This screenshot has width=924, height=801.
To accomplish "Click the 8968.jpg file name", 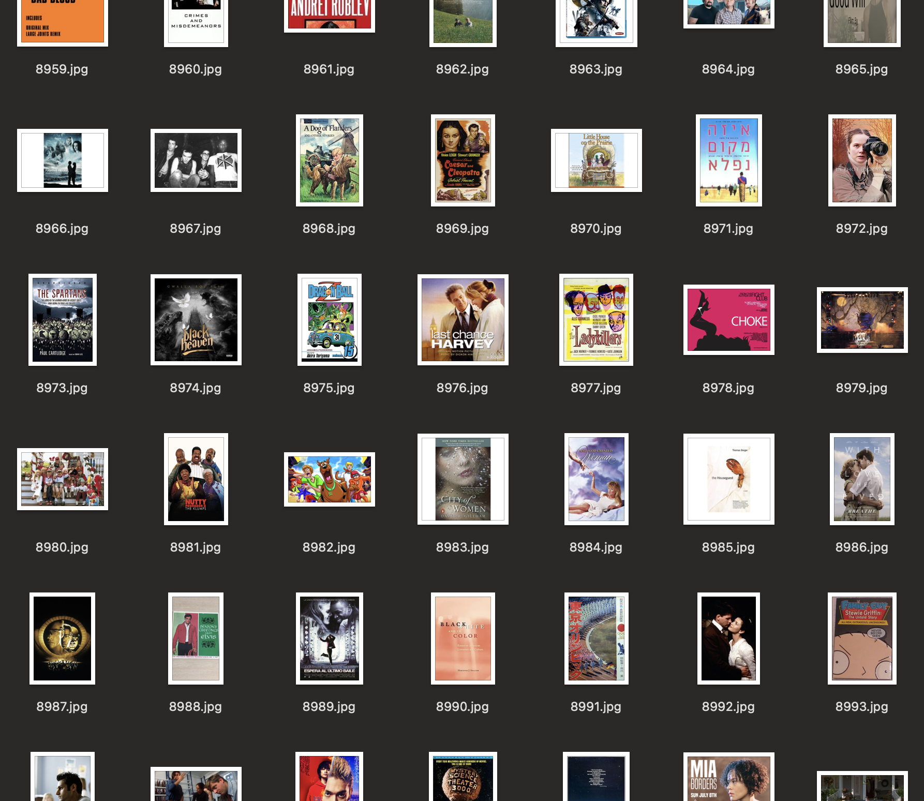I will (329, 229).
